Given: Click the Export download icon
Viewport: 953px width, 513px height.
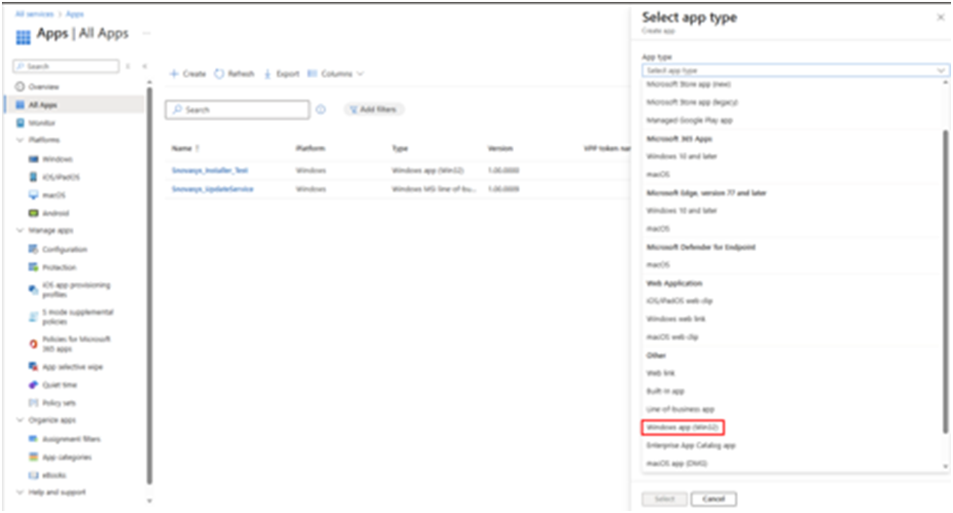Looking at the screenshot, I should pyautogui.click(x=268, y=74).
